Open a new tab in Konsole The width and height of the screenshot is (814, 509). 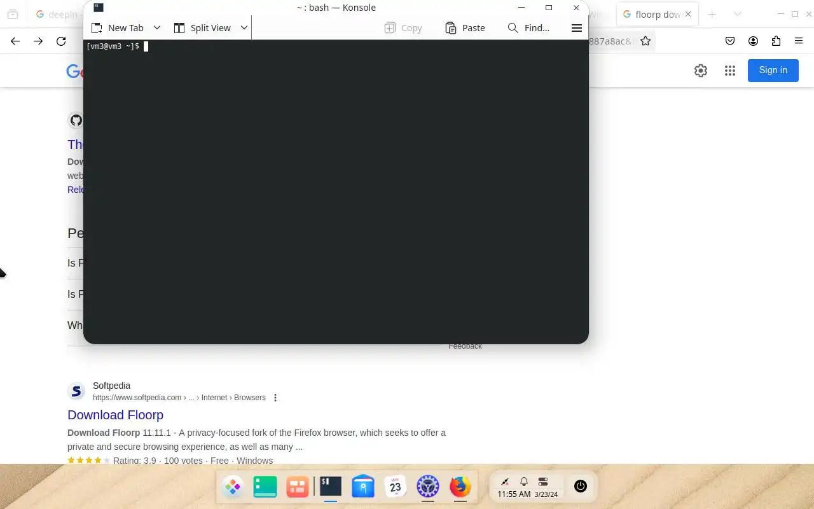pos(118,28)
